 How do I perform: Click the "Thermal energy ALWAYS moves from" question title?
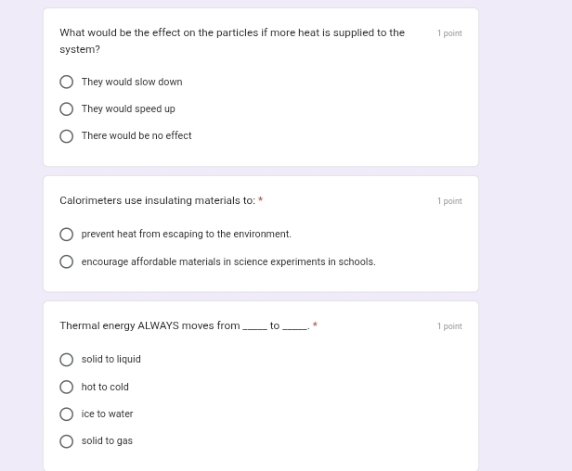click(149, 326)
